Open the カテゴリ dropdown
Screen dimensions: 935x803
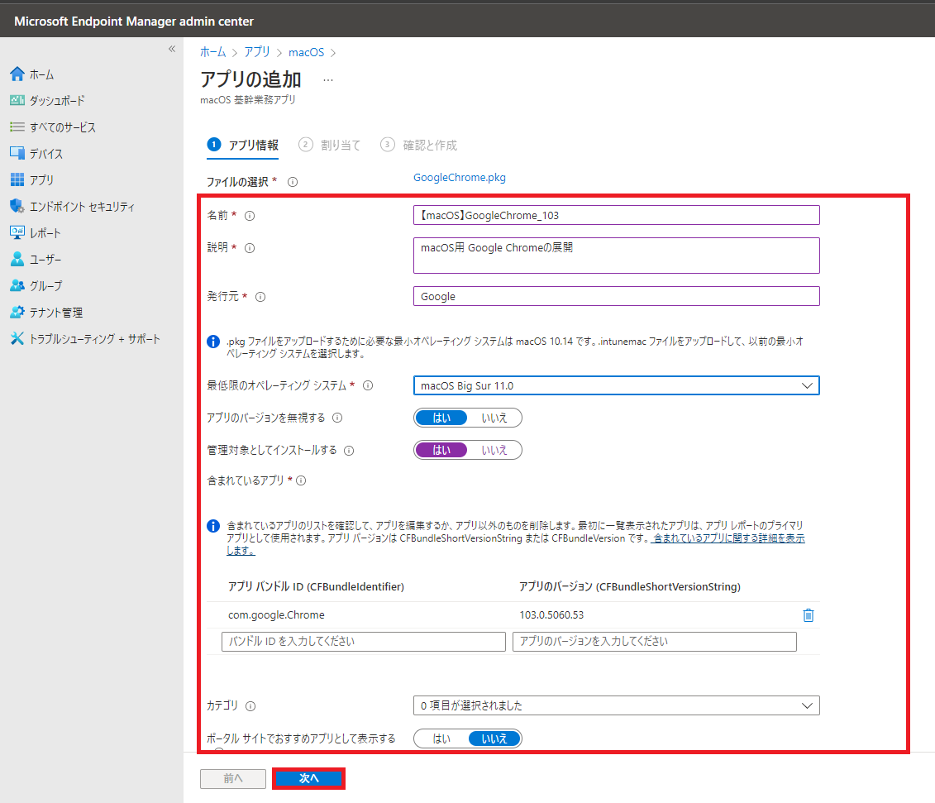(617, 705)
